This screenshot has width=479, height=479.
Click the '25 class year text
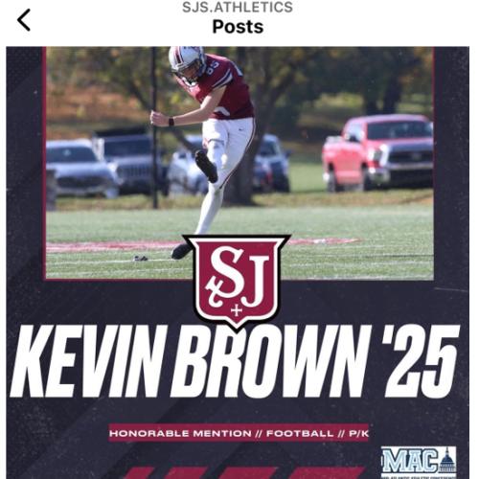422,361
